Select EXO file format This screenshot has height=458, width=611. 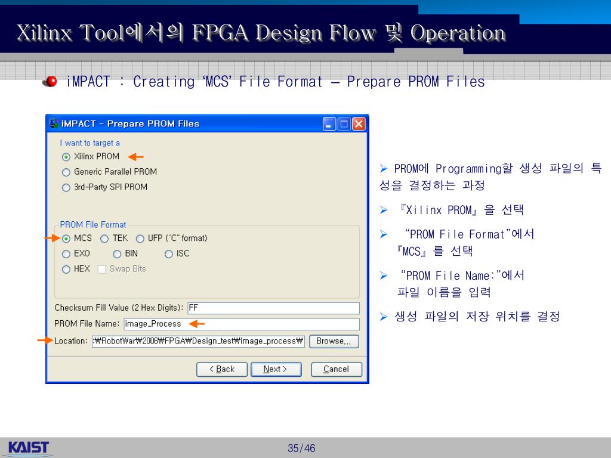pos(66,254)
